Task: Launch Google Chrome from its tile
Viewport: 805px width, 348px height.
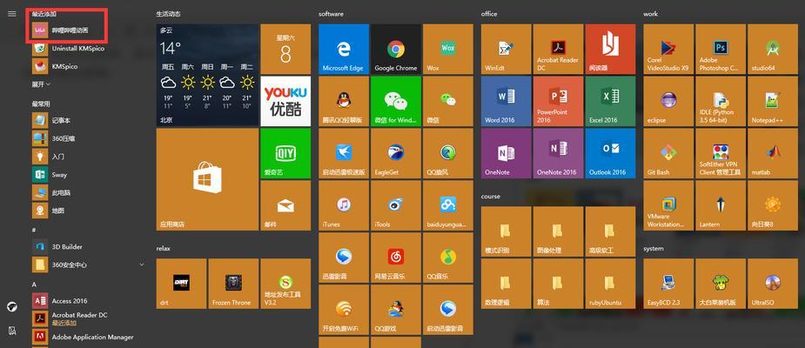Action: [396, 49]
